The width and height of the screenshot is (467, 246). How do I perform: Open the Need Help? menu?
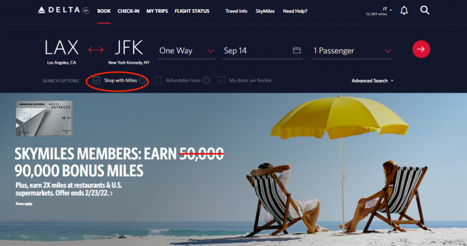295,11
